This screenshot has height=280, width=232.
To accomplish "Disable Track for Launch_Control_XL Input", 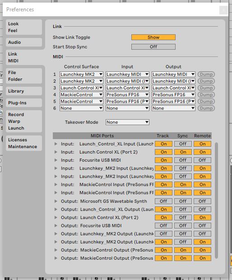I will click(164, 144).
